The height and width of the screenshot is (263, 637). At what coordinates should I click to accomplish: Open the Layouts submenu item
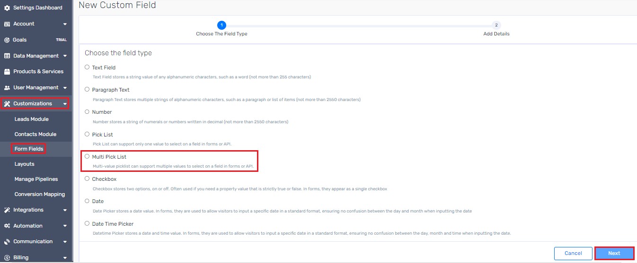tap(25, 164)
